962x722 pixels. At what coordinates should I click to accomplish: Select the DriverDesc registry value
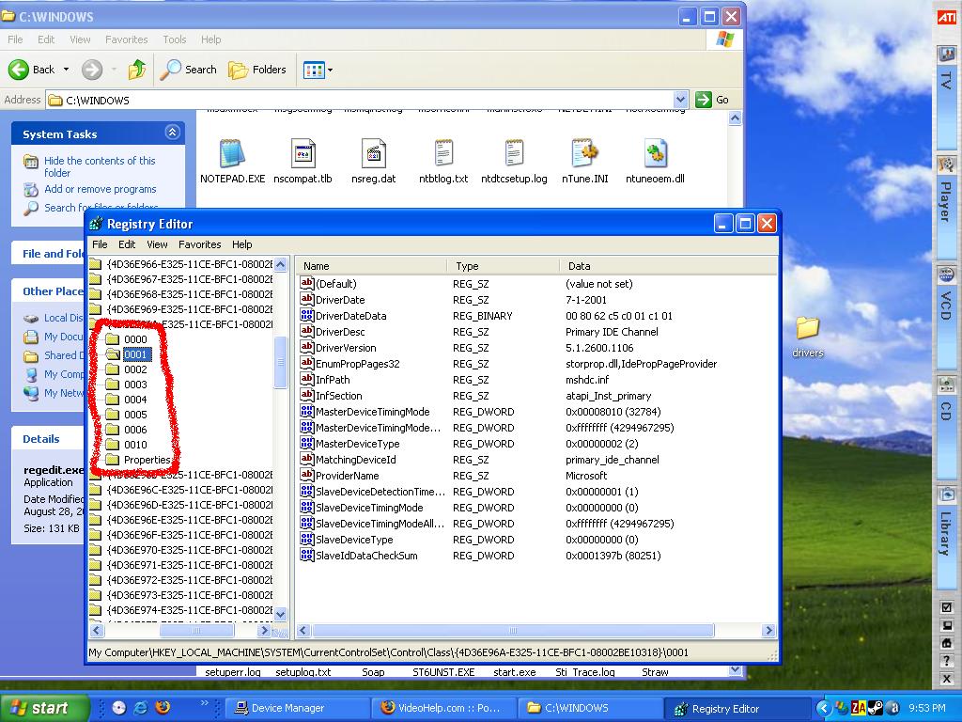[x=340, y=332]
